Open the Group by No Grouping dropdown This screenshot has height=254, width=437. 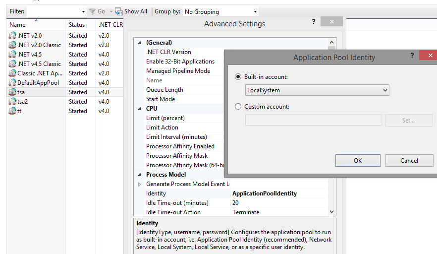220,12
